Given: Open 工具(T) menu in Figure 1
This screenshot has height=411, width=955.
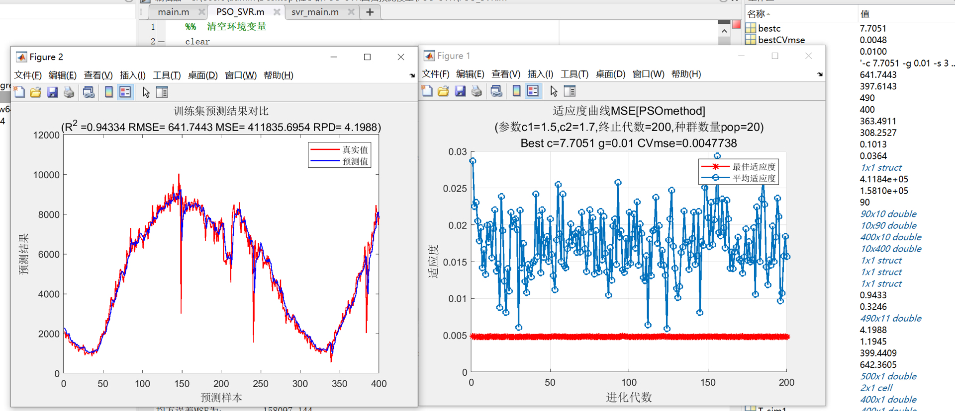Looking at the screenshot, I should coord(574,74).
